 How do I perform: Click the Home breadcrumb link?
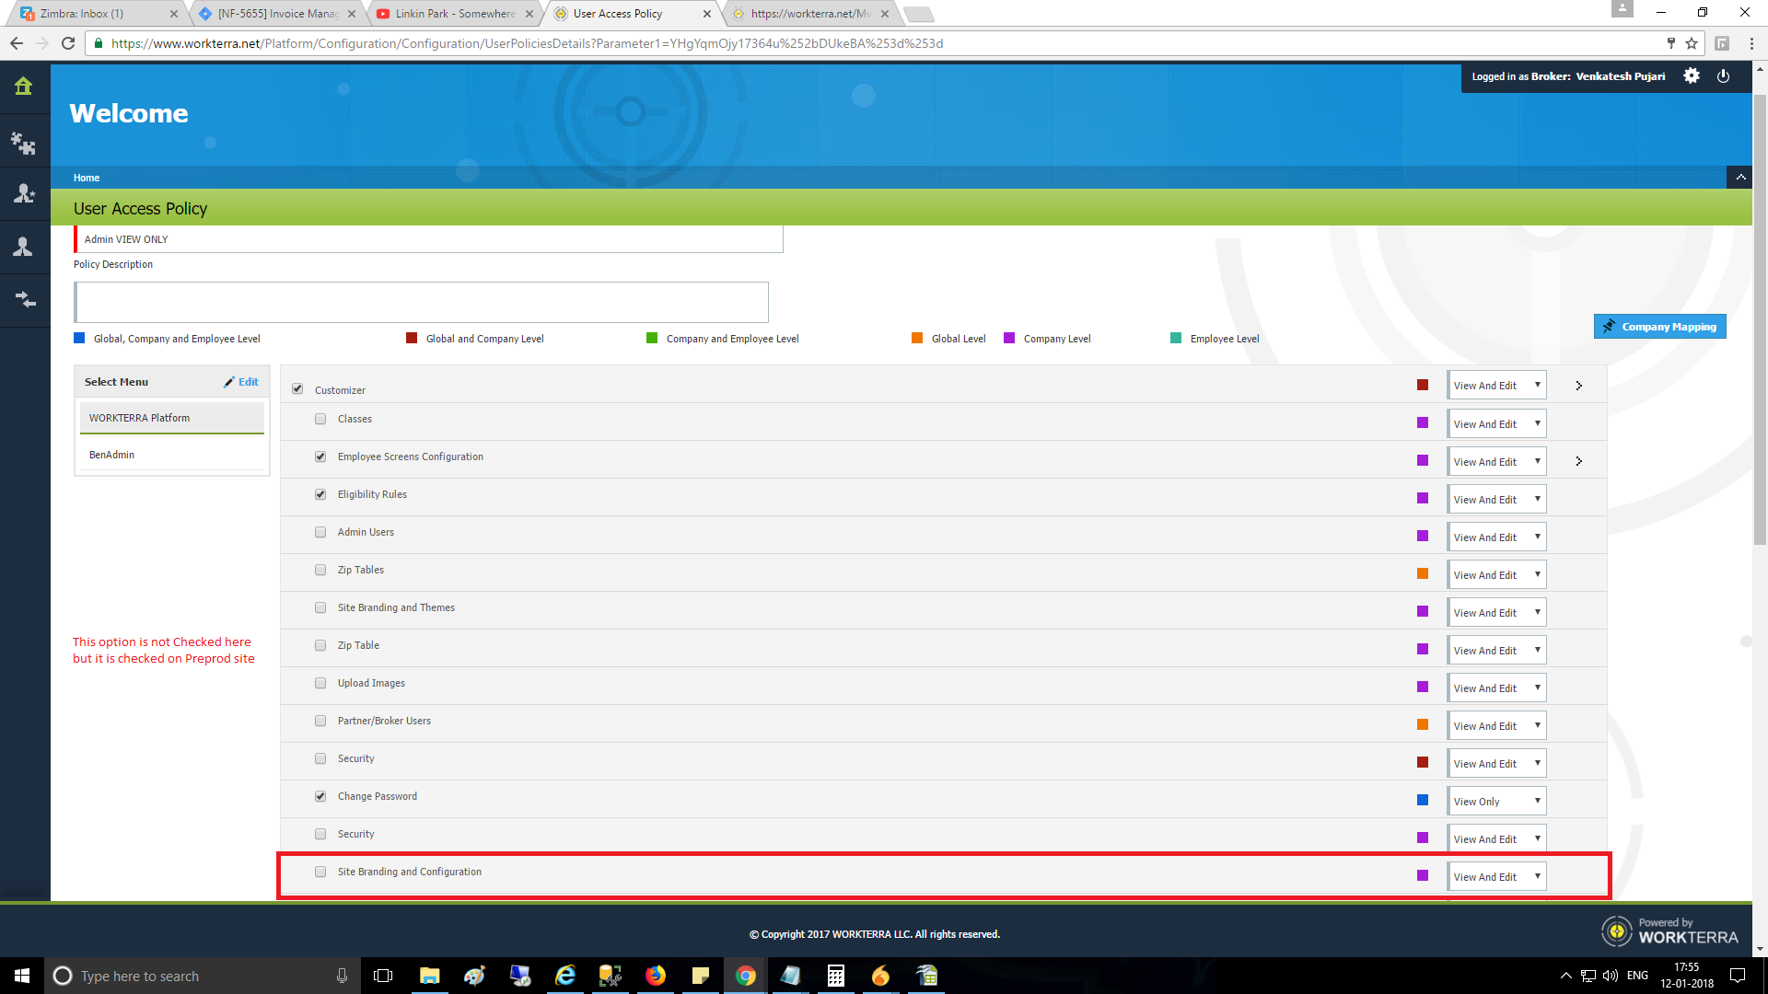click(87, 178)
